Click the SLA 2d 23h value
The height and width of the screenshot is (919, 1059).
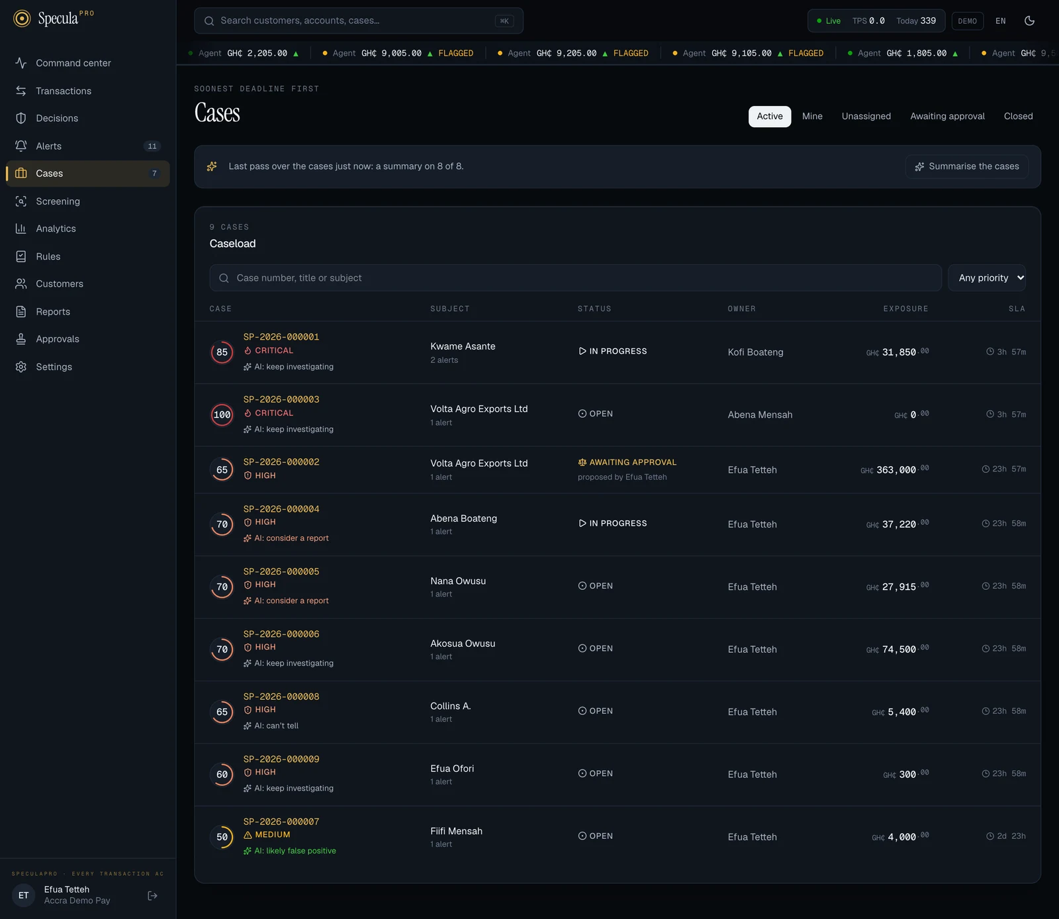click(1006, 836)
